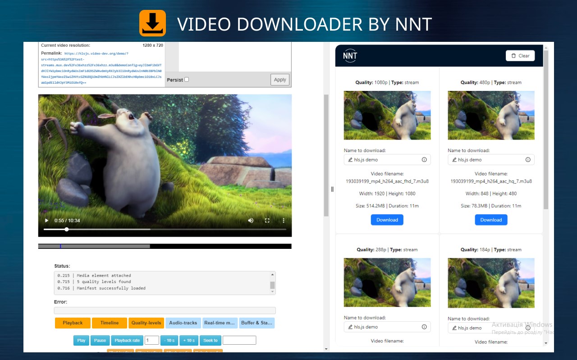
Task: Click the pencil icon in the 288p name field
Action: [x=350, y=327]
